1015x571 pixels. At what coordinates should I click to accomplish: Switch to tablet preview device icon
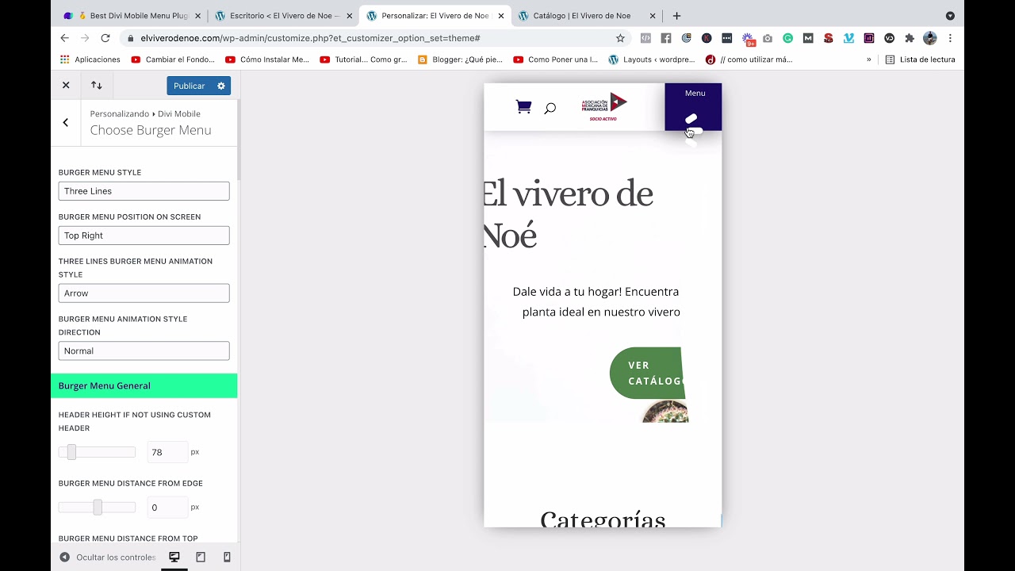coord(201,557)
